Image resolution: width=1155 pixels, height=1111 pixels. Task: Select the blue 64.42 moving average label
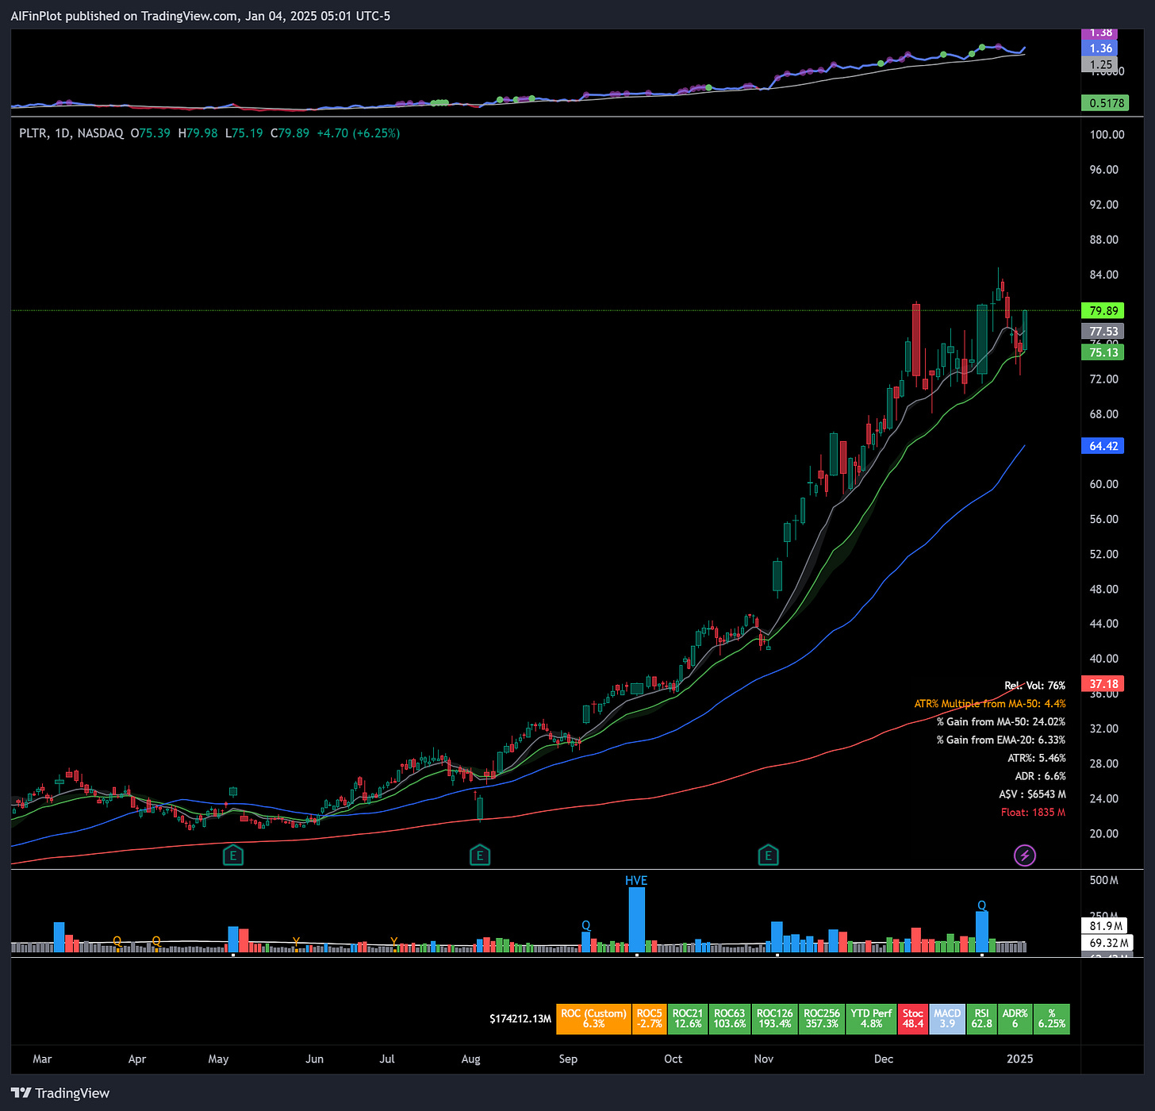click(1103, 446)
